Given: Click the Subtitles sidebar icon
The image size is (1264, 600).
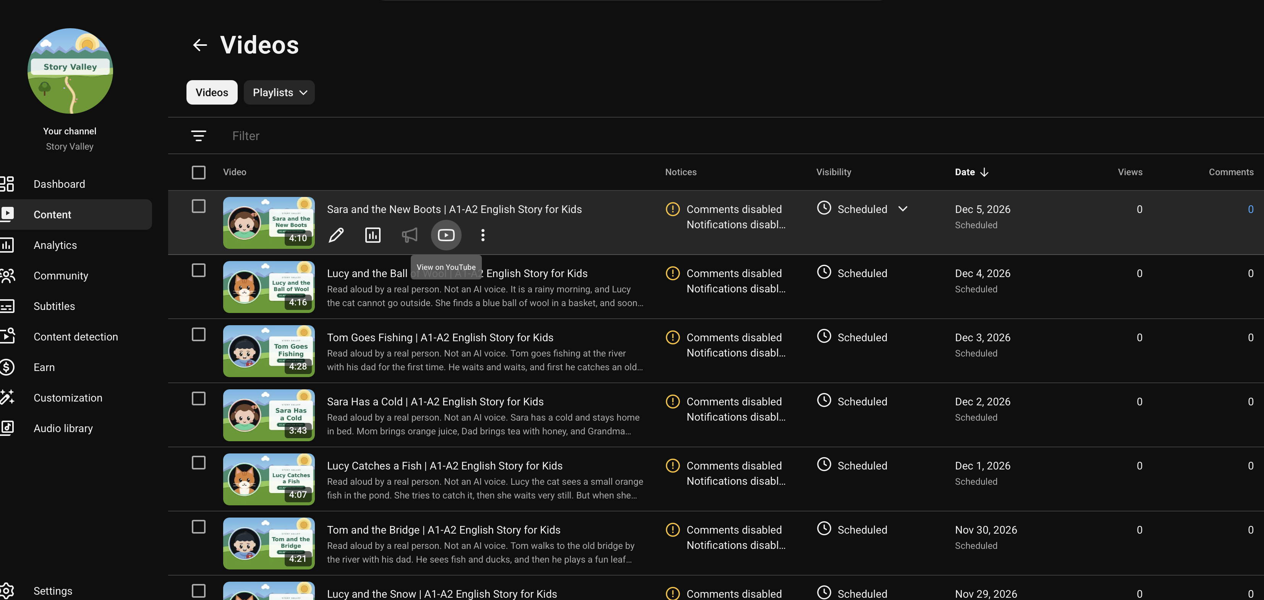Looking at the screenshot, I should click(x=7, y=306).
